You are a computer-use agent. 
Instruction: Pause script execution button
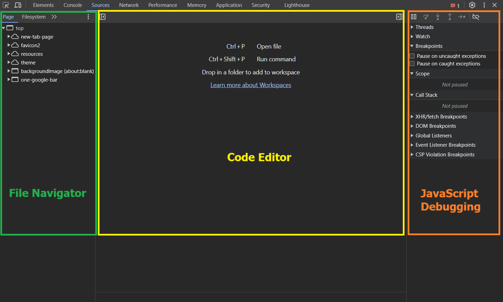pos(413,17)
